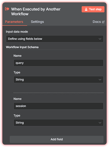Click the Workflow Input Schema heading
This screenshot has width=109, height=147.
click(22, 47)
